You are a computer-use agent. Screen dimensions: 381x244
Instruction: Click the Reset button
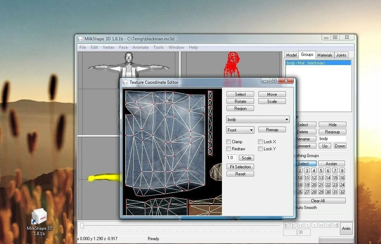coord(240,174)
